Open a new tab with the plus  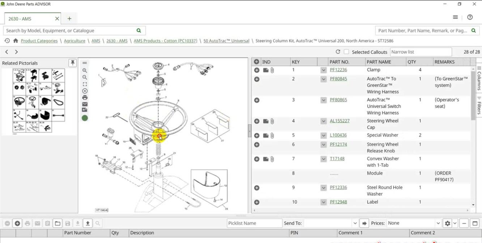(69, 19)
